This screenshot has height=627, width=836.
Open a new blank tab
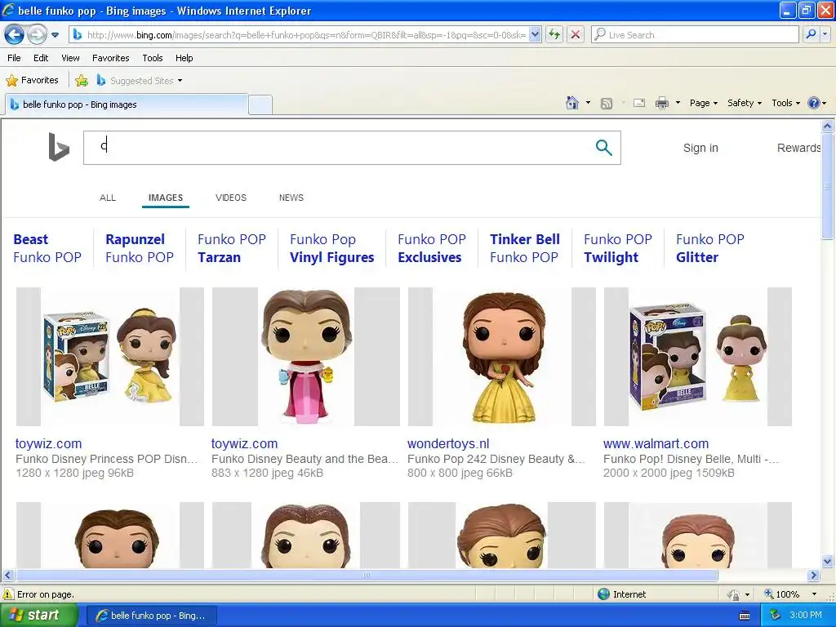pos(260,104)
